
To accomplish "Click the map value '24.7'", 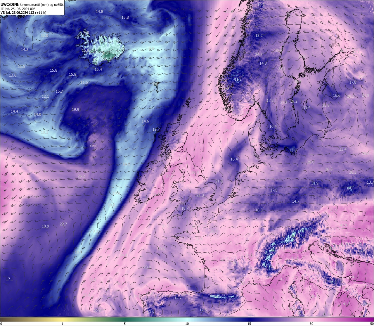I will point(259,55).
